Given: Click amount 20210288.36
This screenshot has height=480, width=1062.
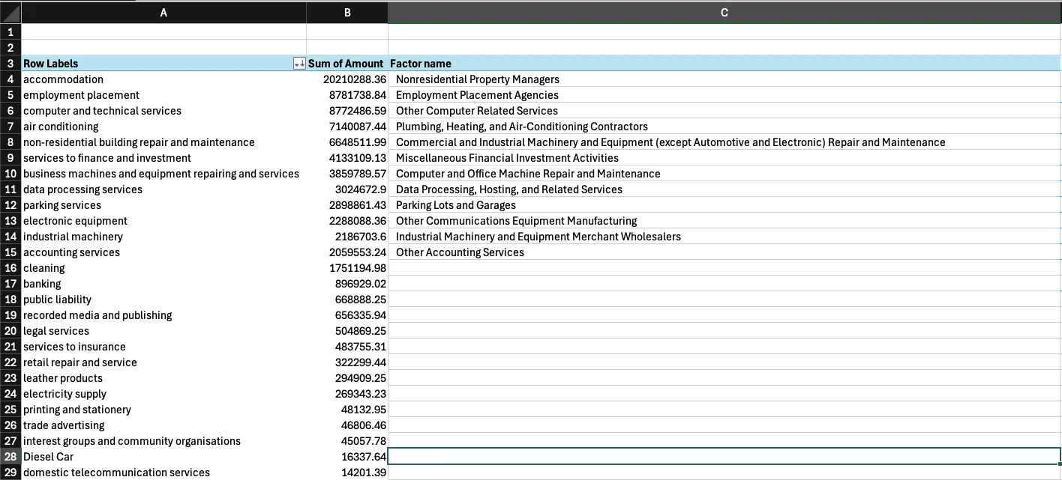Looking at the screenshot, I should [347, 79].
